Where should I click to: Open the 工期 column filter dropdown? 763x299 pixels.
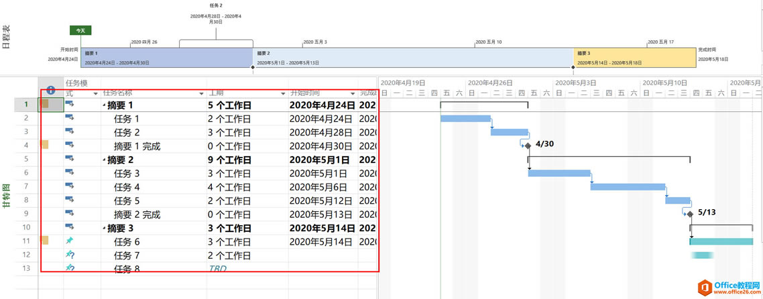point(281,93)
